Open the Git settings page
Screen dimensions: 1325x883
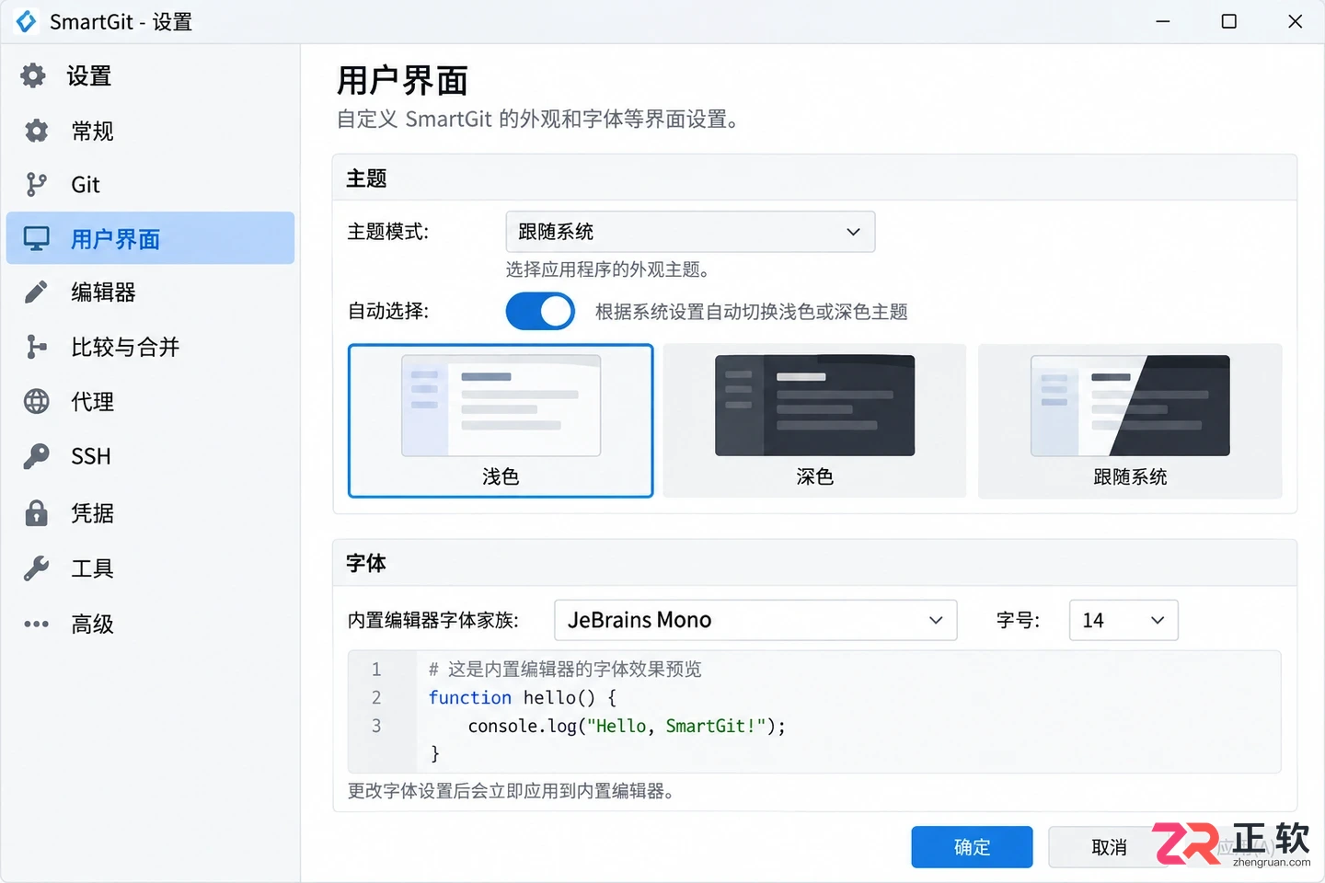[150, 185]
